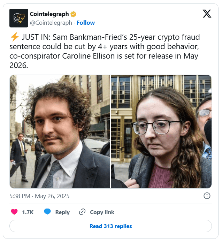
Task: Click the blue reply bubble icon
Action: [x=47, y=212]
